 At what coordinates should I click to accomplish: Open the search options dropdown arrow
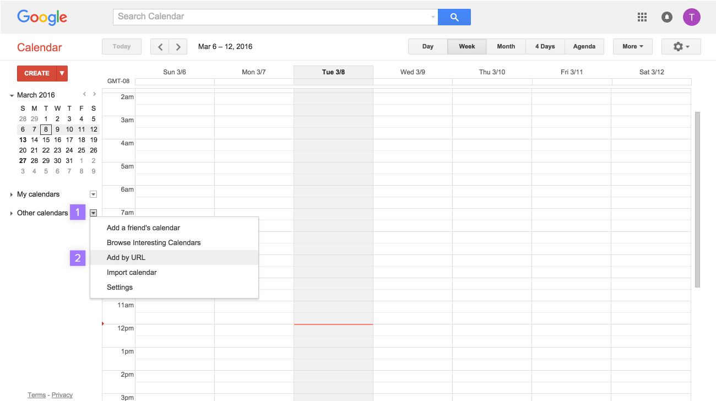(433, 17)
